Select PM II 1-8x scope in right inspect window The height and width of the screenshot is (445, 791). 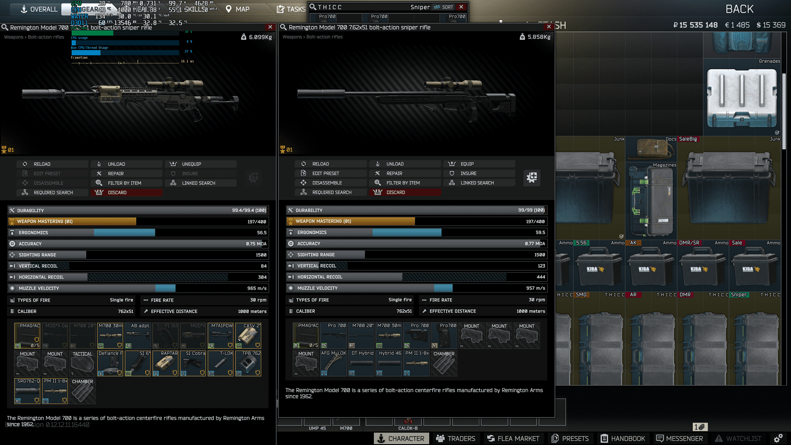pos(417,363)
